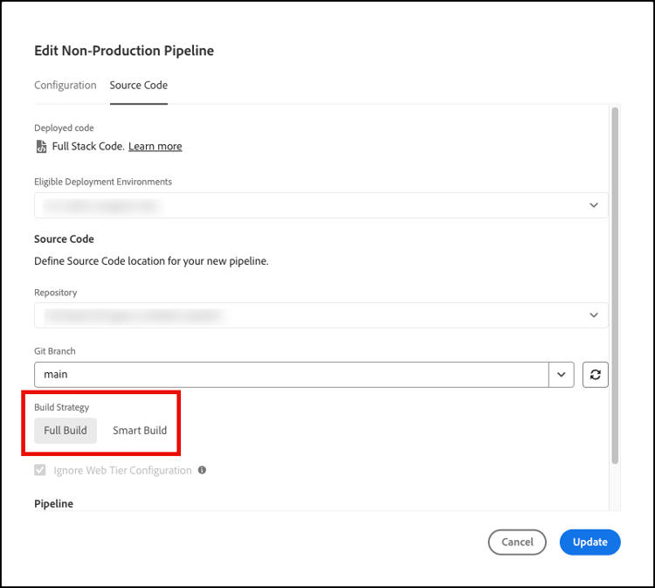Click the Git Branch refresh icon
The height and width of the screenshot is (588, 655).
(x=595, y=374)
